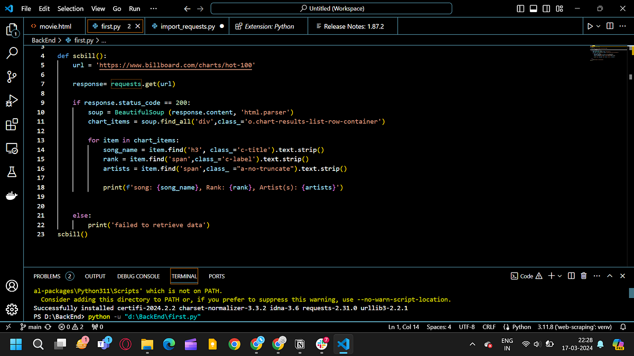The height and width of the screenshot is (356, 634).
Task: Open the Selection menu
Action: coord(70,8)
